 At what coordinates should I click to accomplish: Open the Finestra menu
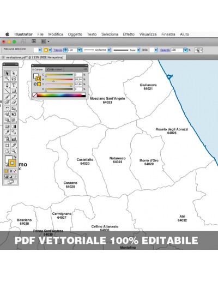click(x=168, y=34)
